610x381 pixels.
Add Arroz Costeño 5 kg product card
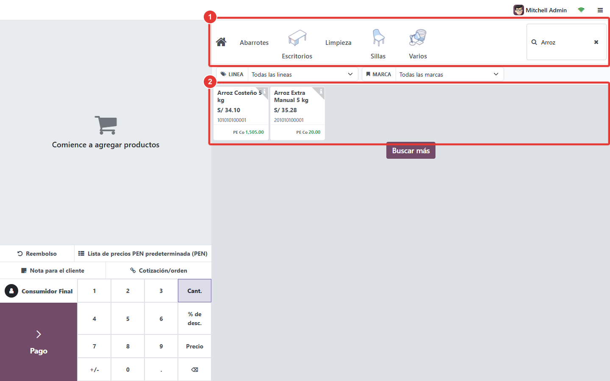click(x=241, y=113)
